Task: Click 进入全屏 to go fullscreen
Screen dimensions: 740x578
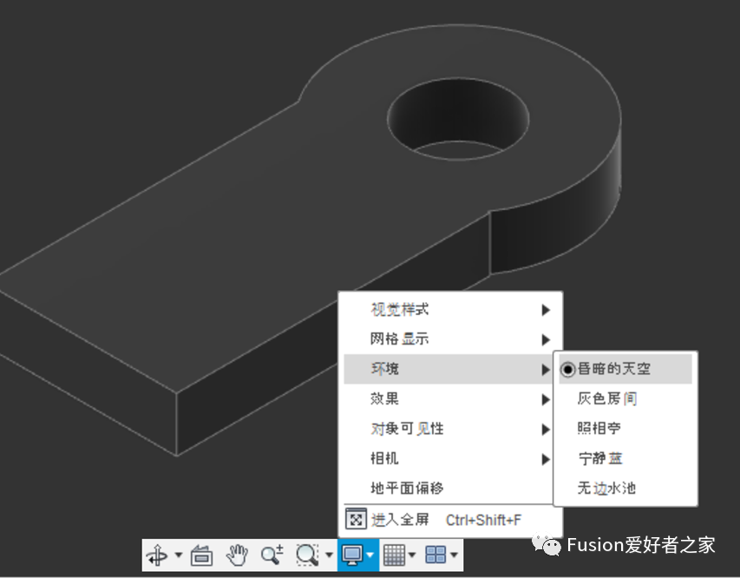Action: [x=450, y=520]
